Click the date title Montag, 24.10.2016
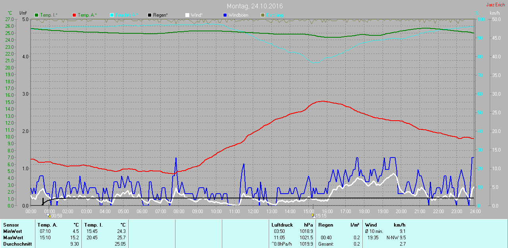Viewport: 508px width, 248px height. coord(255,6)
